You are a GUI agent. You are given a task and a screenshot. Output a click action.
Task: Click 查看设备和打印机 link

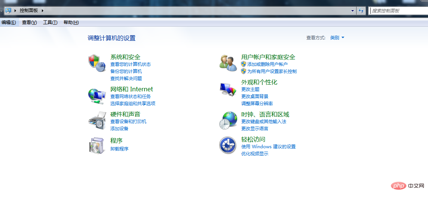(x=128, y=122)
